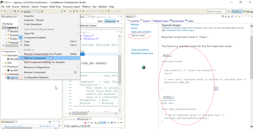
Task: Expand the Binaries folder
Action: 6,31
